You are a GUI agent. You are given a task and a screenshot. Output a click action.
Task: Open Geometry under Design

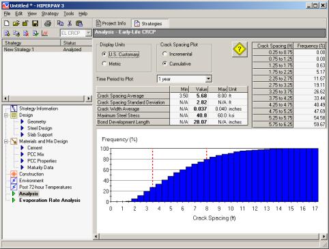(36, 122)
